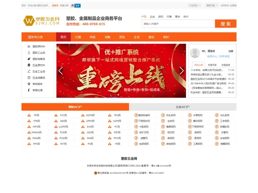Click the 免费注册 link
Viewport: 258px width, 193px height.
(64, 5)
